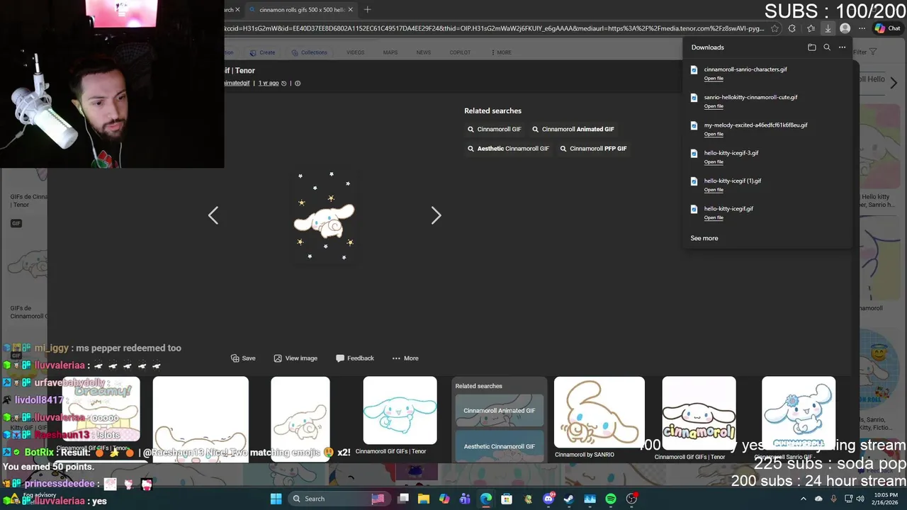Search related Aesthetic Cinnamoroll GIF chip
Image resolution: width=907 pixels, height=510 pixels.
pyautogui.click(x=508, y=149)
